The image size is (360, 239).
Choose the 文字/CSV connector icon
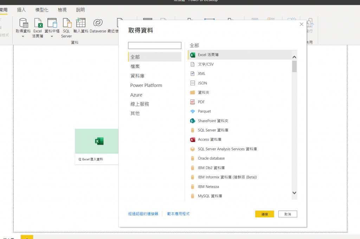coord(193,64)
